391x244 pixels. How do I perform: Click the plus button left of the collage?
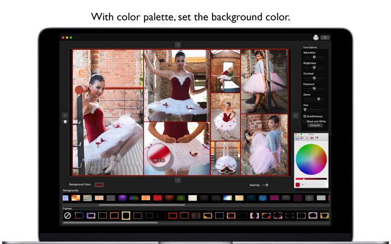[x=65, y=115]
